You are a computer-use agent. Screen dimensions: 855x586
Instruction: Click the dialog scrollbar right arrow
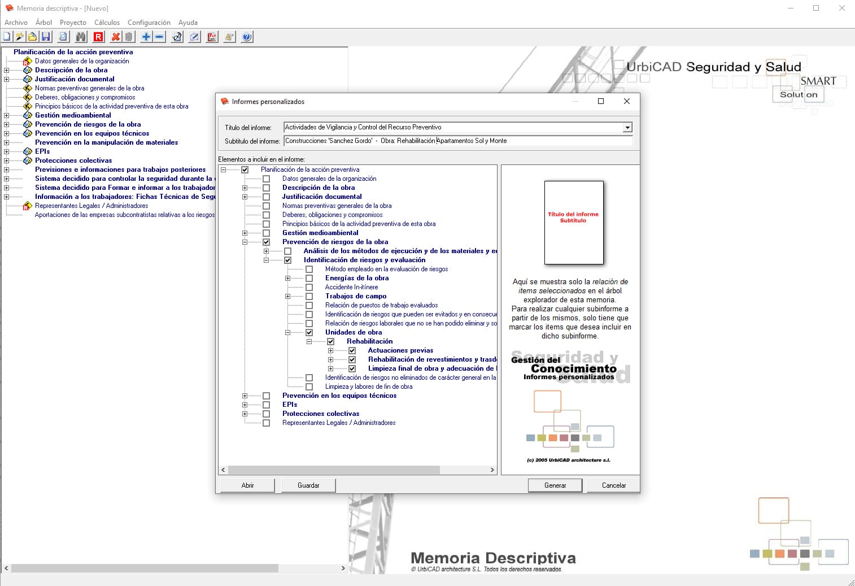click(492, 470)
